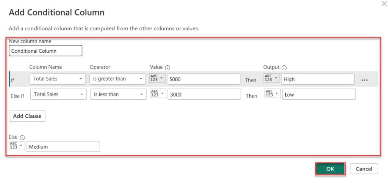388x183 pixels.
Task: Click the Value info icon
Action: pyautogui.click(x=167, y=68)
